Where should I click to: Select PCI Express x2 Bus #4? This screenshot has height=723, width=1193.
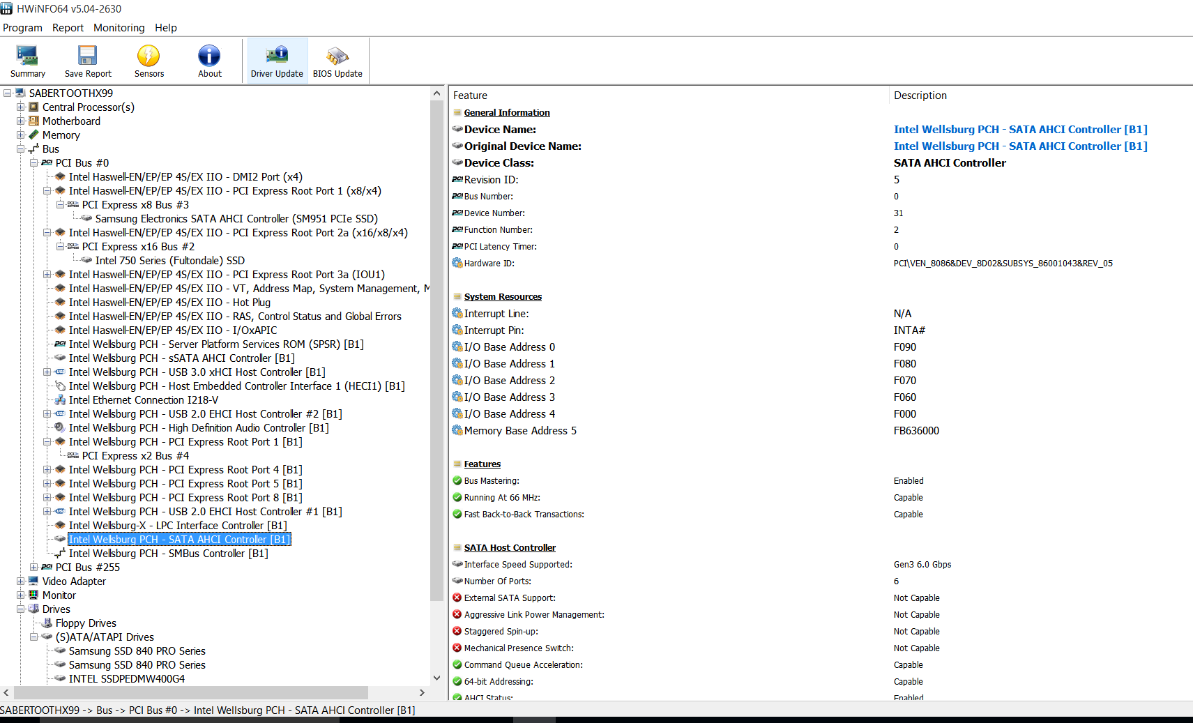[x=135, y=455]
